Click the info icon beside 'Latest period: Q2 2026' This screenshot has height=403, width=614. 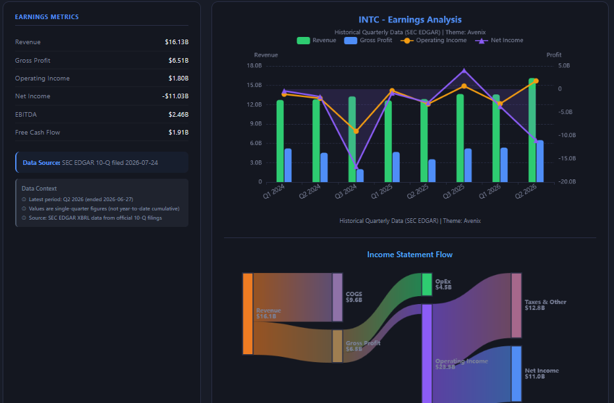coord(24,200)
